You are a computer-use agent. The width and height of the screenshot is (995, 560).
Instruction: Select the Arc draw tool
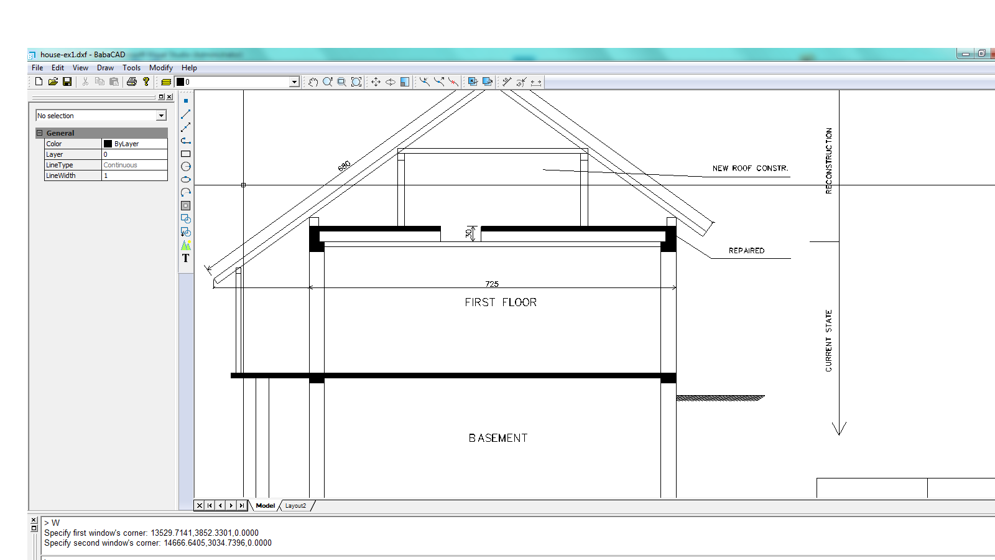click(x=185, y=192)
